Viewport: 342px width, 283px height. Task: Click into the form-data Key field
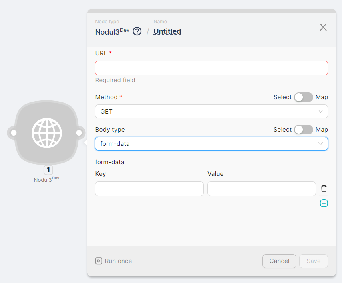(x=149, y=189)
